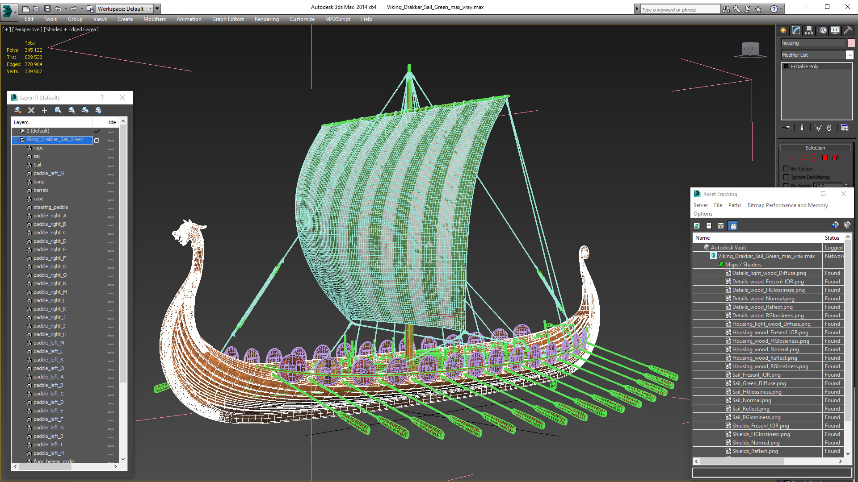The width and height of the screenshot is (858, 482).
Task: Click the pink object color swatch
Action: [851, 43]
